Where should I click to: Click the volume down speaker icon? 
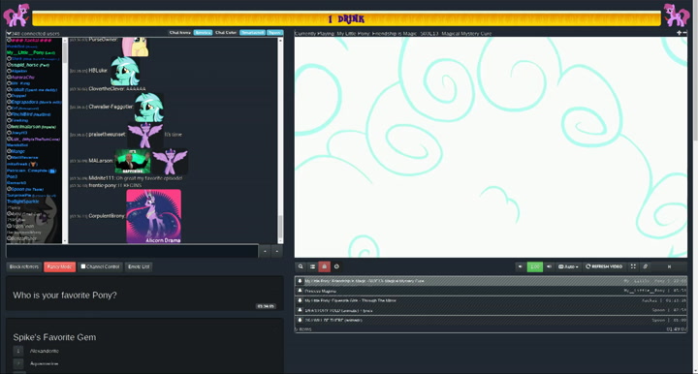[520, 266]
